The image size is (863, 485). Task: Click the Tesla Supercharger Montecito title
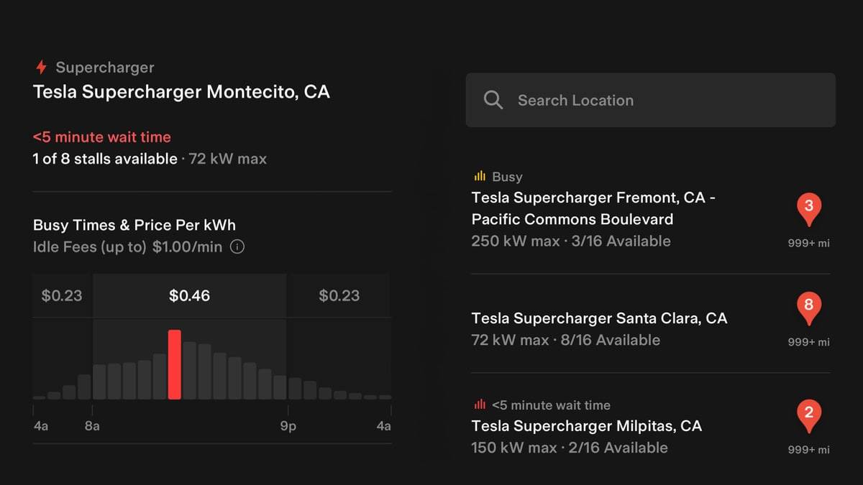pyautogui.click(x=181, y=92)
